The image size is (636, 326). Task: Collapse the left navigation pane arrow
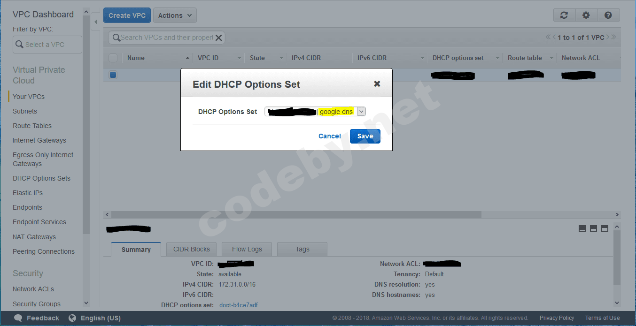point(96,22)
